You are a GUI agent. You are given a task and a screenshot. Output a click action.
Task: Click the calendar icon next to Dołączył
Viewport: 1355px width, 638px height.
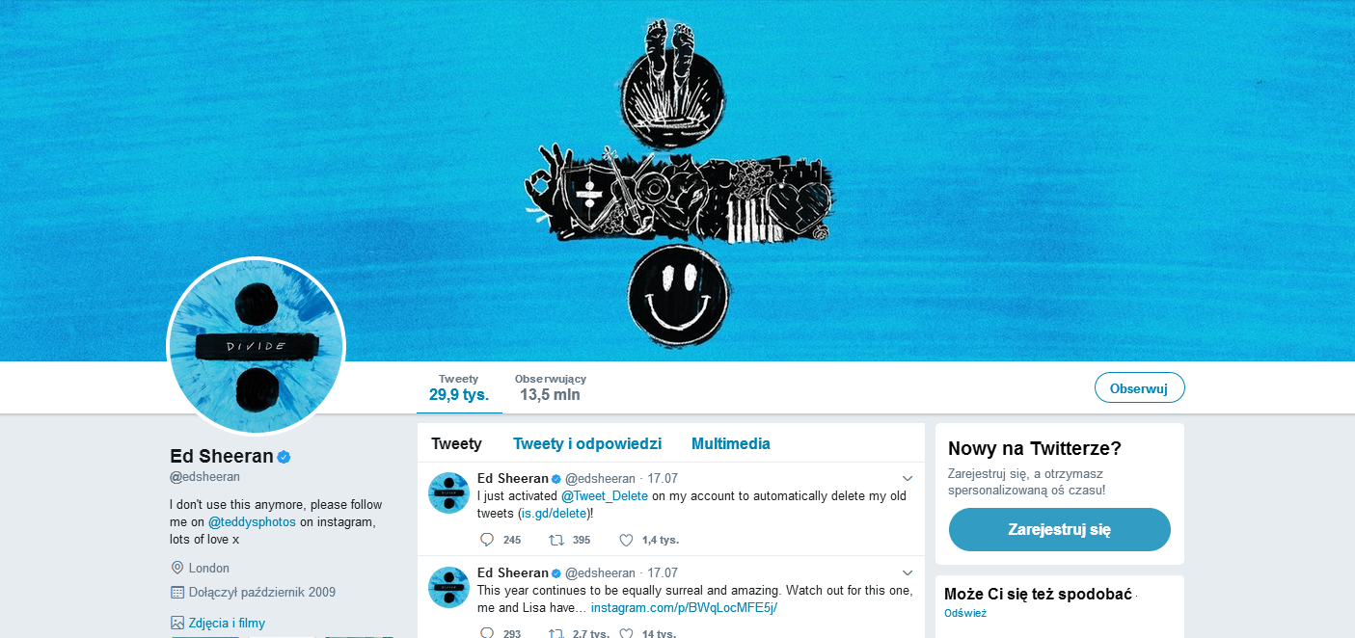[x=176, y=592]
